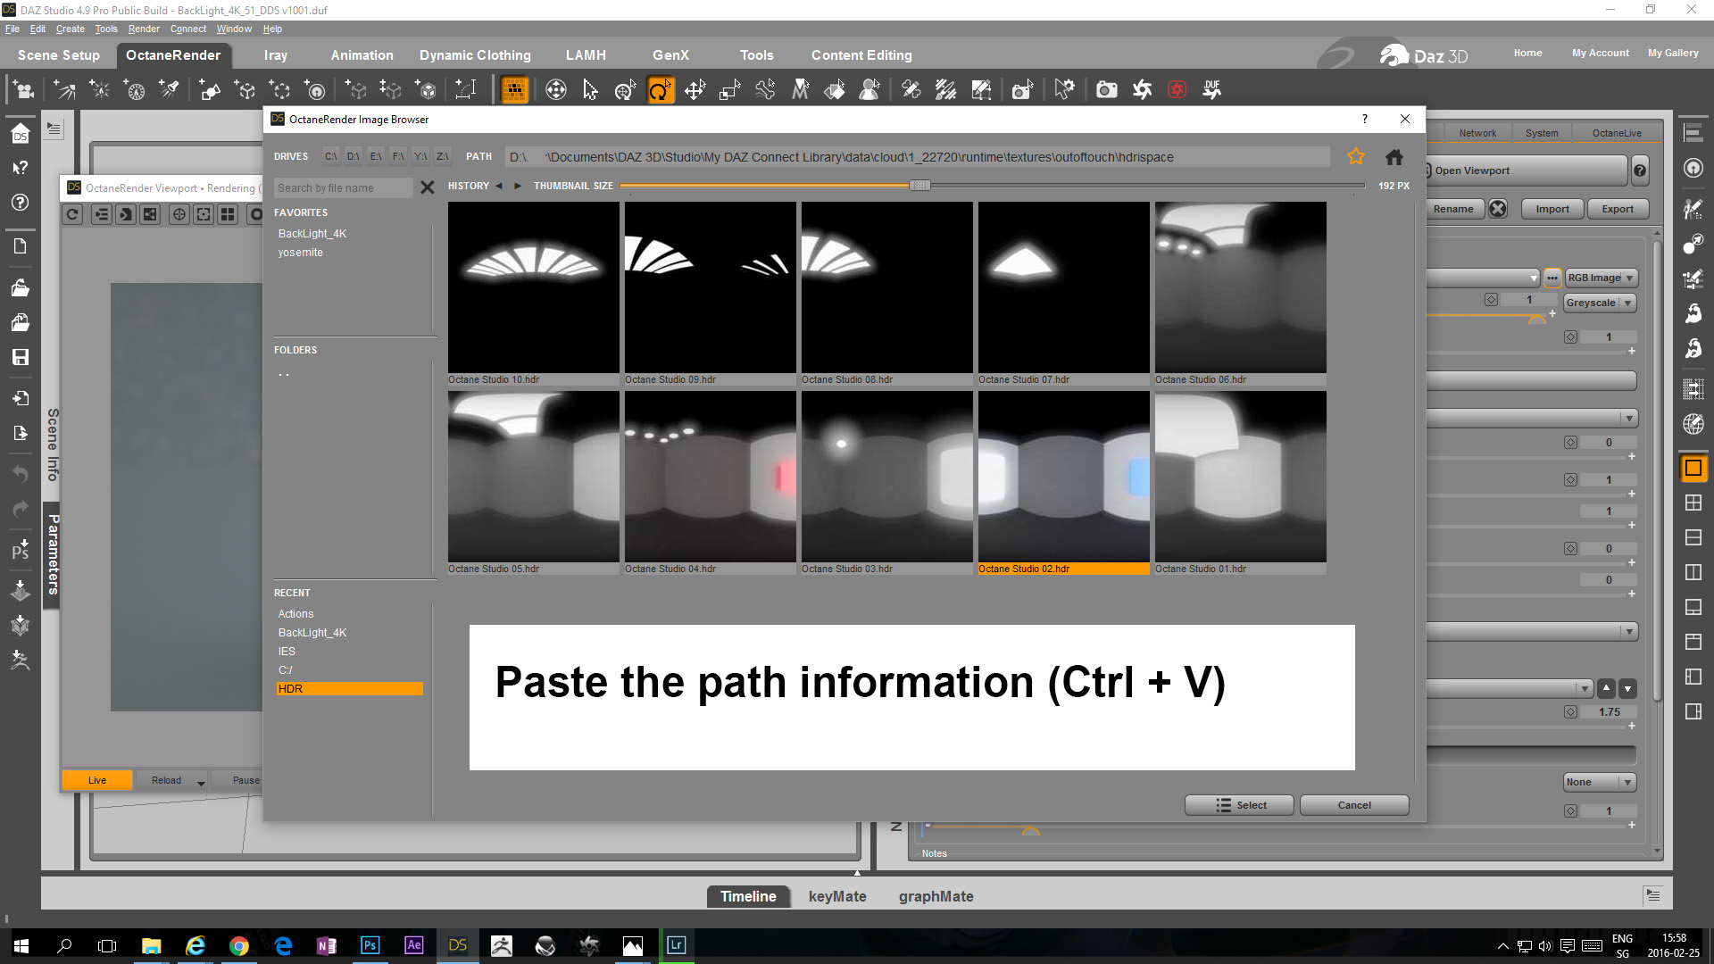This screenshot has width=1714, height=964.
Task: Click the home folder icon
Action: pyautogui.click(x=1394, y=157)
